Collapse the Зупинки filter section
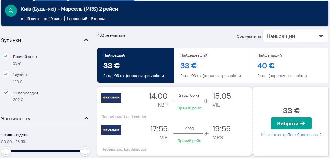Screen dimensions: 330x158 coord(86,40)
